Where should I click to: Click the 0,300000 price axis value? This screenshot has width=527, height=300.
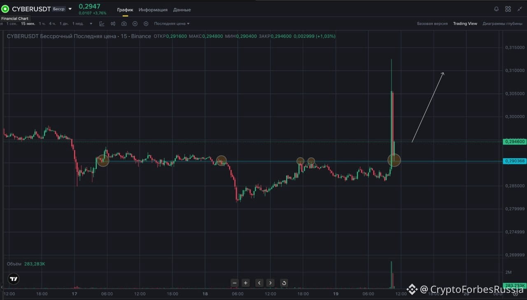(515, 117)
